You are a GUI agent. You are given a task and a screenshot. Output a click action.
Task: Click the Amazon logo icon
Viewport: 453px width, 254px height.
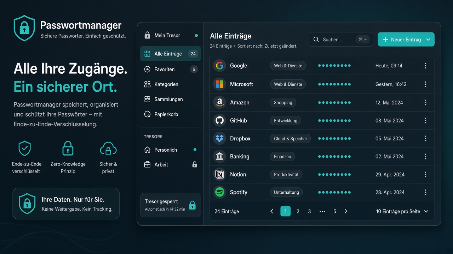(x=219, y=103)
